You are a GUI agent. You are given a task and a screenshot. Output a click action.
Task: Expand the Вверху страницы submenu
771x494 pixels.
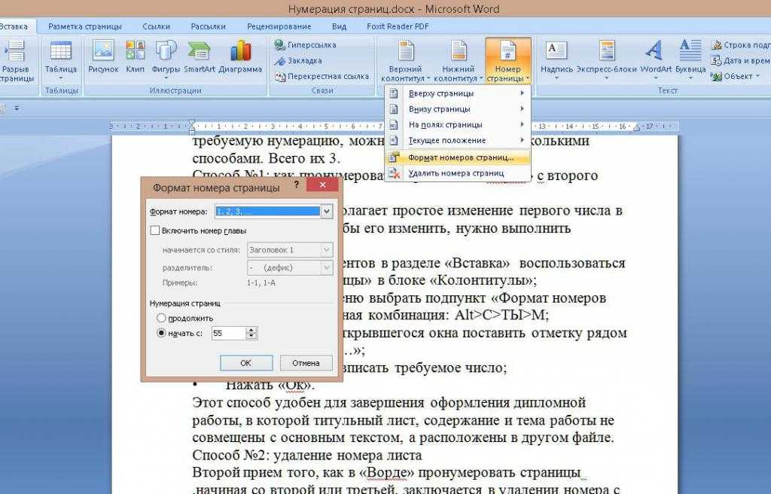(458, 93)
